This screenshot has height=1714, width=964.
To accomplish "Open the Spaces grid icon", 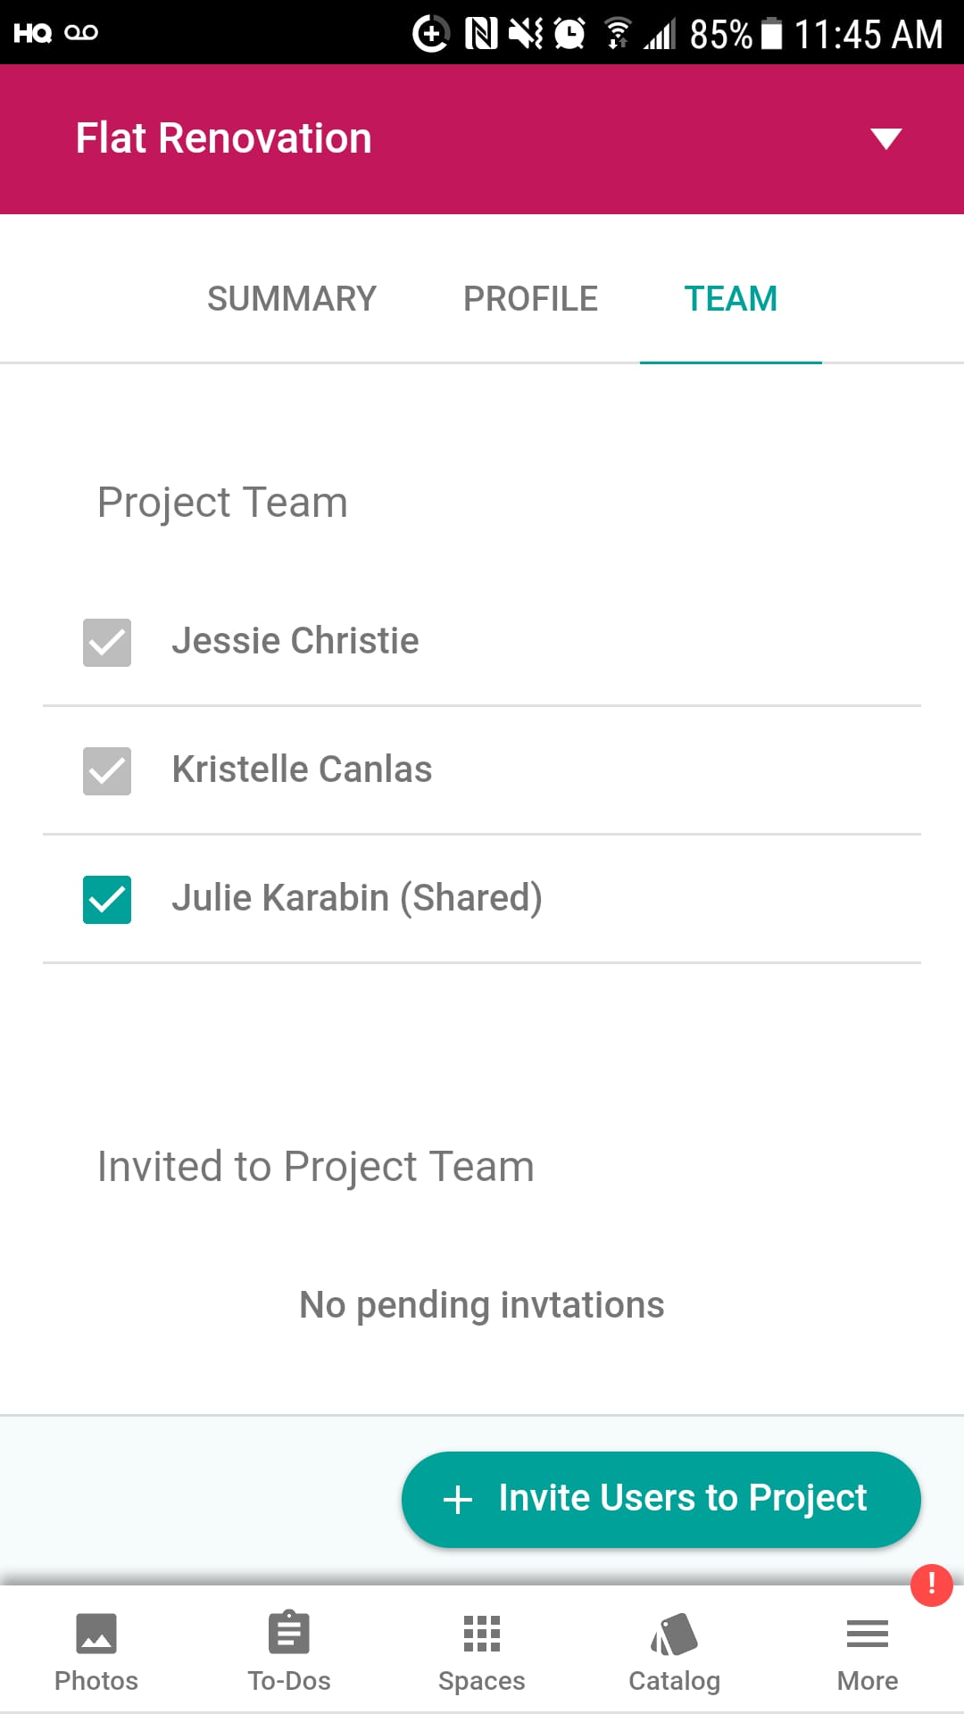I will (481, 1634).
